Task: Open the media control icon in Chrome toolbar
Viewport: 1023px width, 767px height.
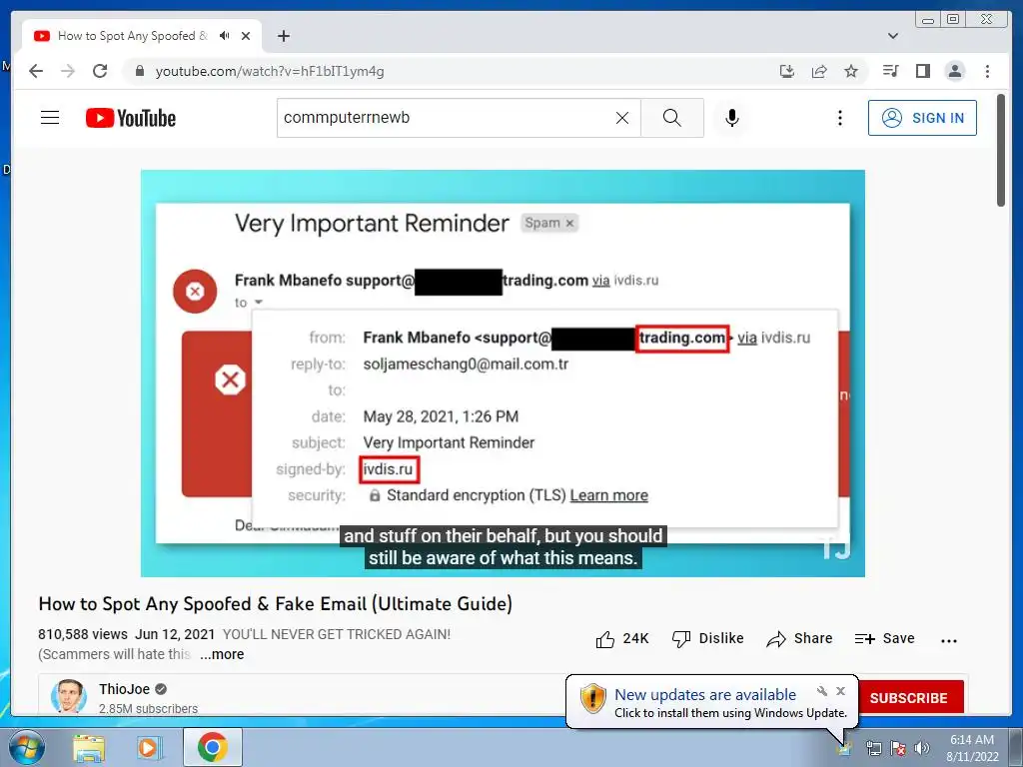Action: pos(890,71)
